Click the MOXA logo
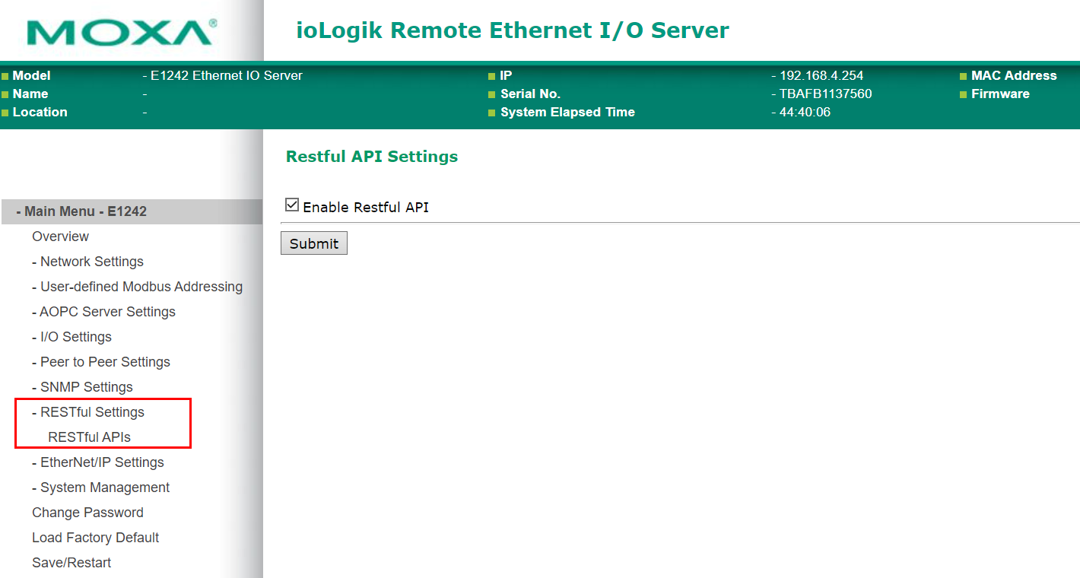 click(122, 32)
